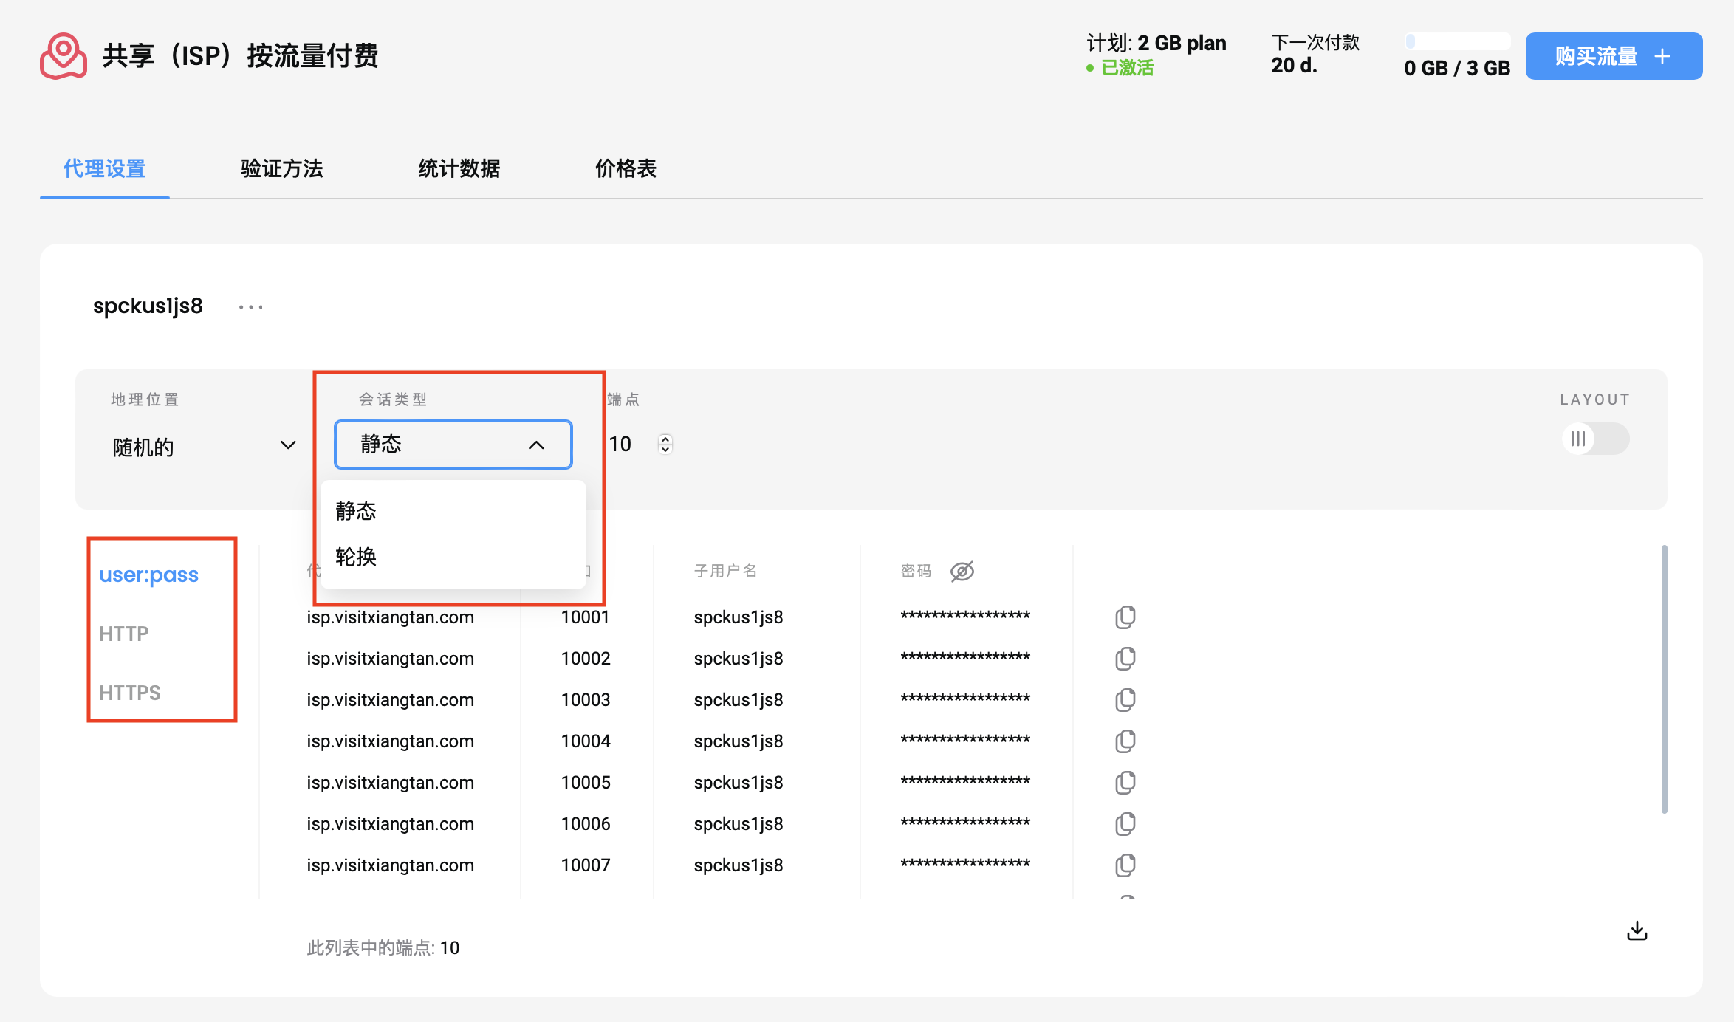Copy the row with port 10004
The height and width of the screenshot is (1022, 1734).
[1125, 741]
